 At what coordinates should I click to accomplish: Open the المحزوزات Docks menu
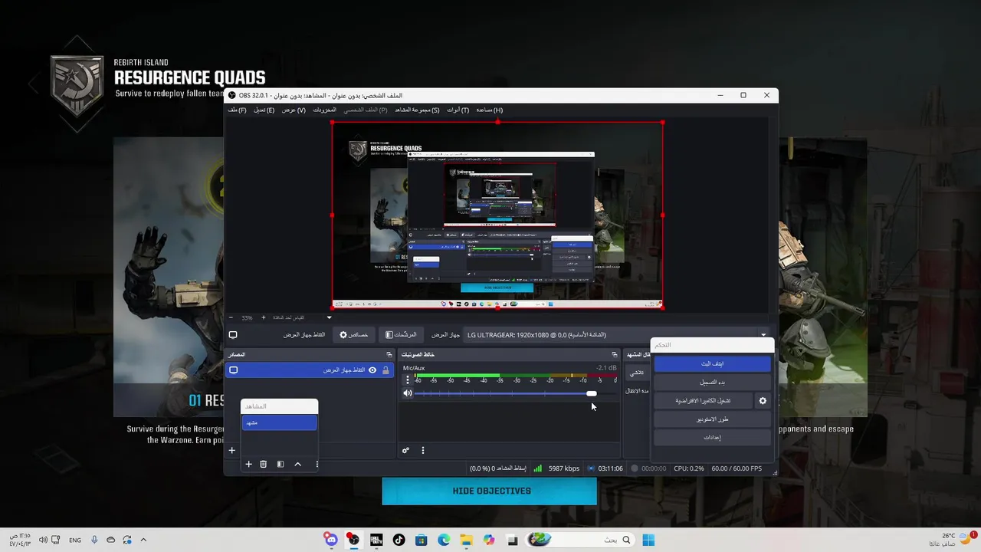324,110
